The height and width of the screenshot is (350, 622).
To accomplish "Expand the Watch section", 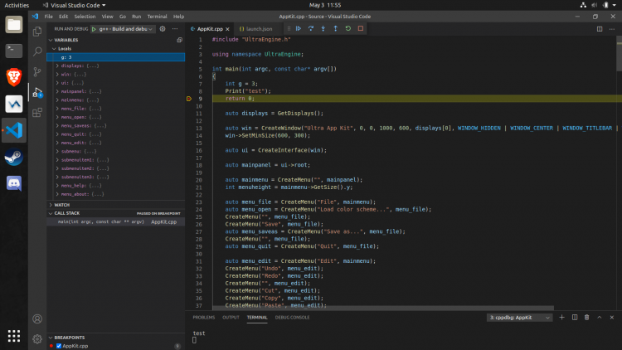I will coord(62,205).
